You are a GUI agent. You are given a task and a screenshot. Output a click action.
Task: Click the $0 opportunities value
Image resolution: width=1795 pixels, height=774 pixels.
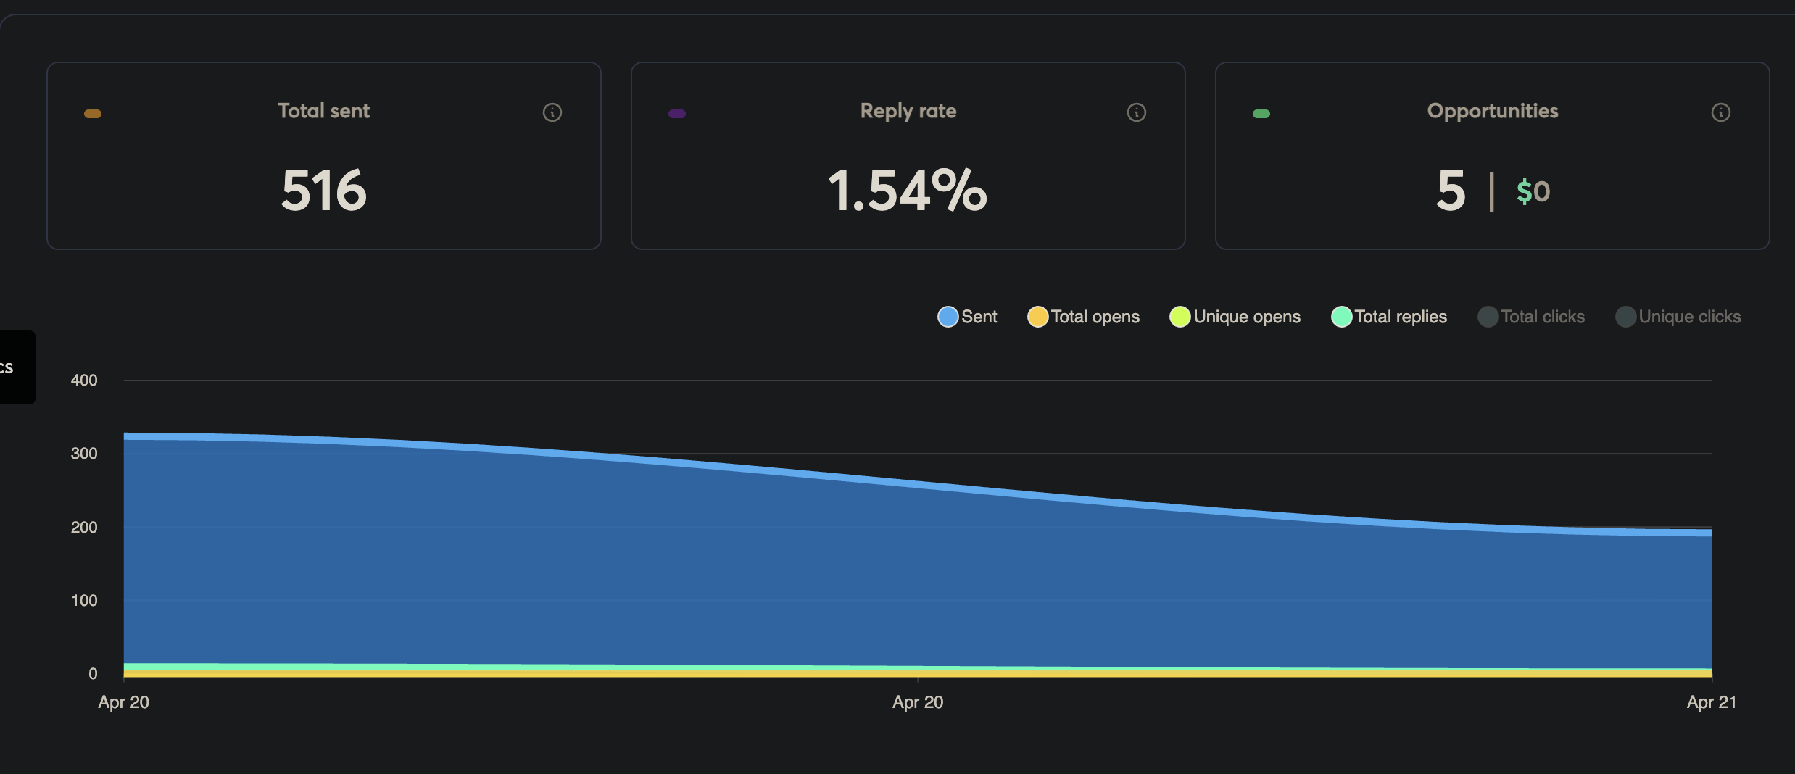pyautogui.click(x=1533, y=191)
